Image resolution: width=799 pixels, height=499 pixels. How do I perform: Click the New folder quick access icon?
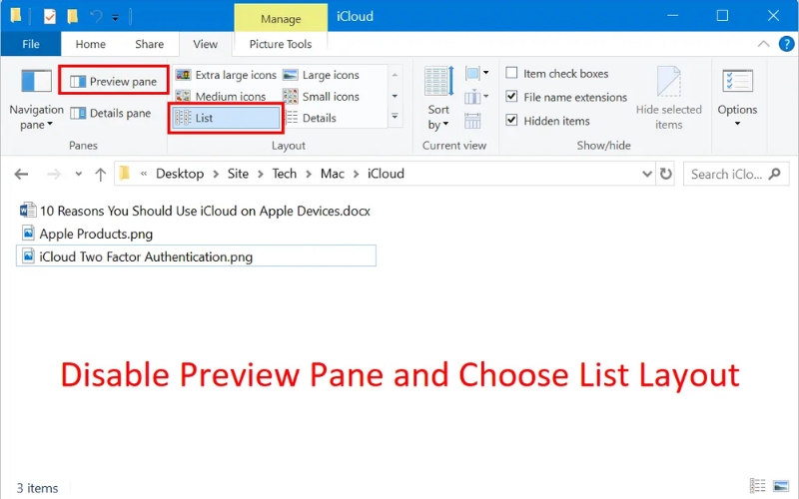click(73, 17)
